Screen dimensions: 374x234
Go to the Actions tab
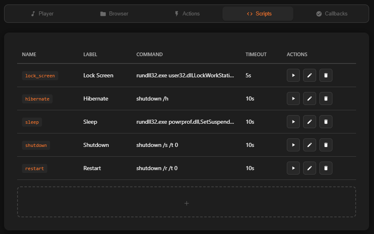tap(187, 14)
